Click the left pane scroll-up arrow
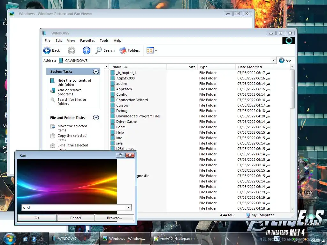Image resolution: width=327 pixels, height=245 pixels. 106,67
